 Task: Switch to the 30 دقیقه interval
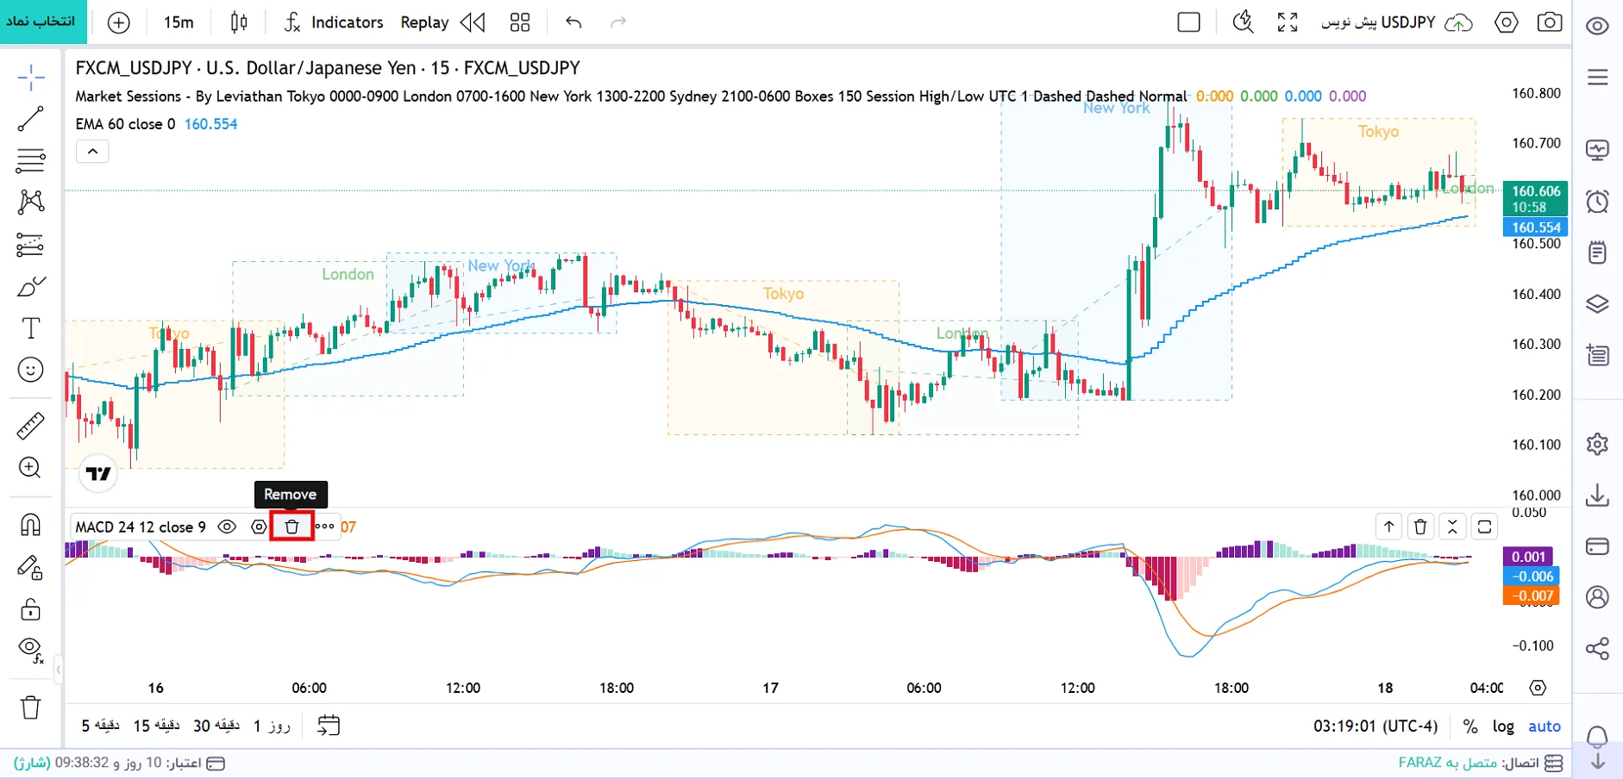coord(216,726)
